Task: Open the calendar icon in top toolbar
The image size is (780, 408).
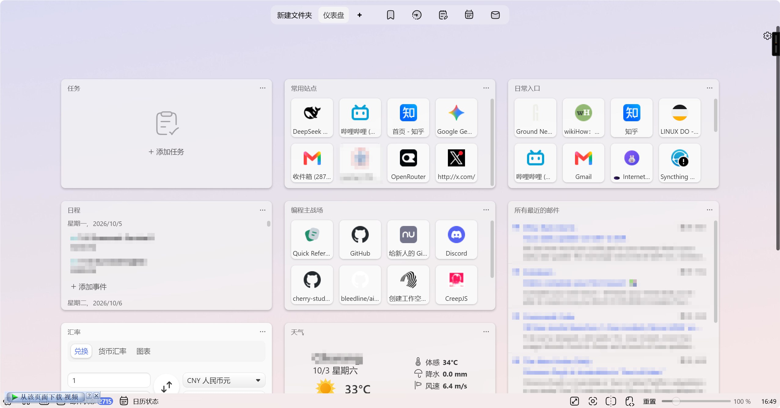Action: [x=469, y=15]
